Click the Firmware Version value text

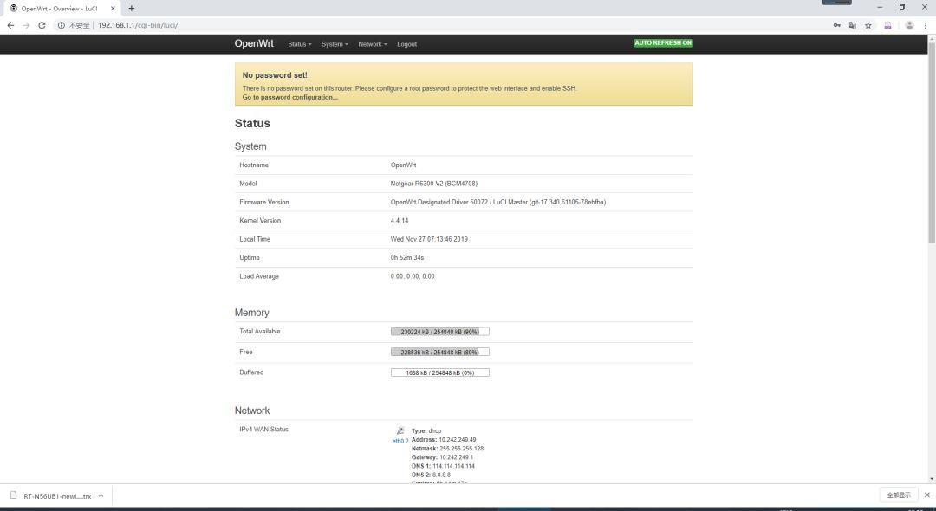coord(497,202)
